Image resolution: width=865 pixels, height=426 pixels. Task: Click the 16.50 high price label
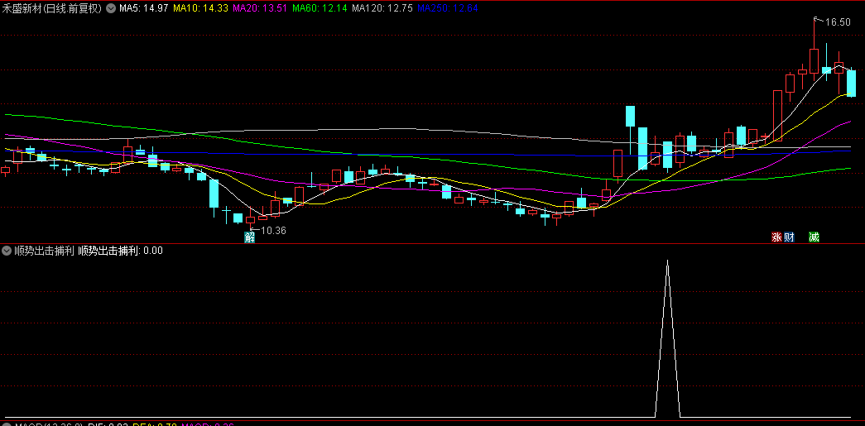click(x=838, y=22)
